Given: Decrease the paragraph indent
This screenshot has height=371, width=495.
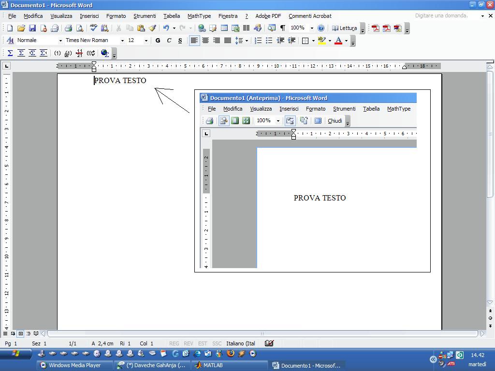Looking at the screenshot, I should click(280, 41).
